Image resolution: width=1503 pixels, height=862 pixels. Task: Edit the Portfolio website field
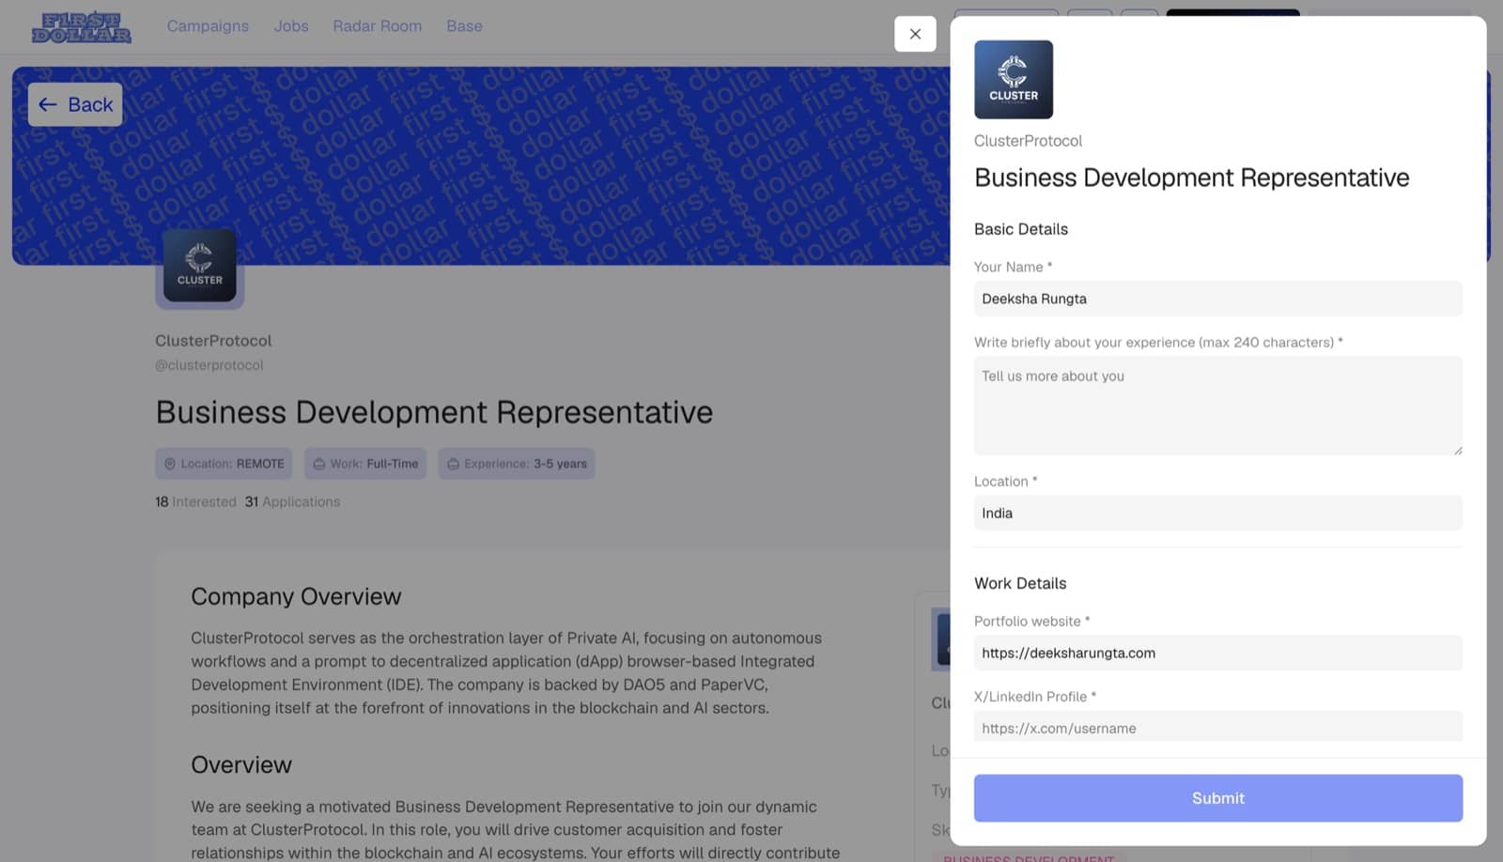click(1218, 653)
